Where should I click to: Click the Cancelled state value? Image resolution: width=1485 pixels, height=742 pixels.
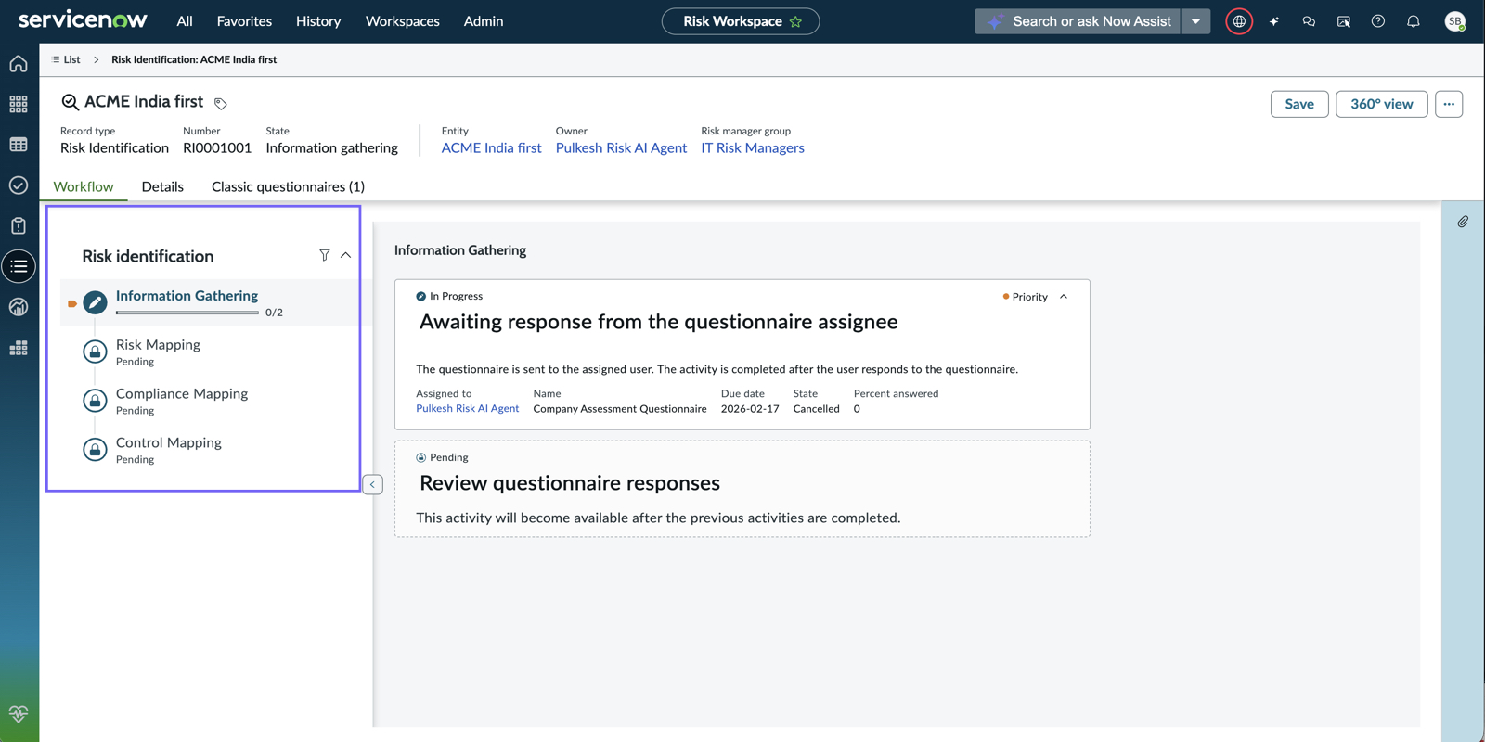816,409
